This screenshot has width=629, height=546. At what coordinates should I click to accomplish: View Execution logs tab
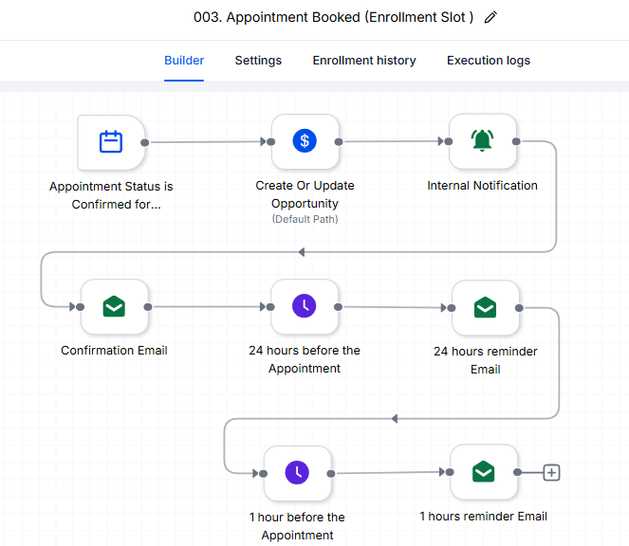pyautogui.click(x=489, y=60)
